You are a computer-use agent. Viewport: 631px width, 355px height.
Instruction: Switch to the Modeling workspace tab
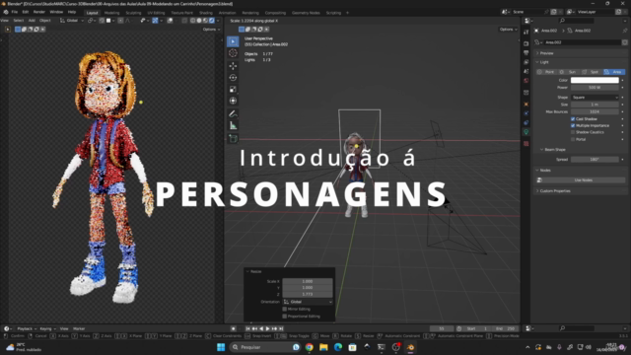click(111, 13)
